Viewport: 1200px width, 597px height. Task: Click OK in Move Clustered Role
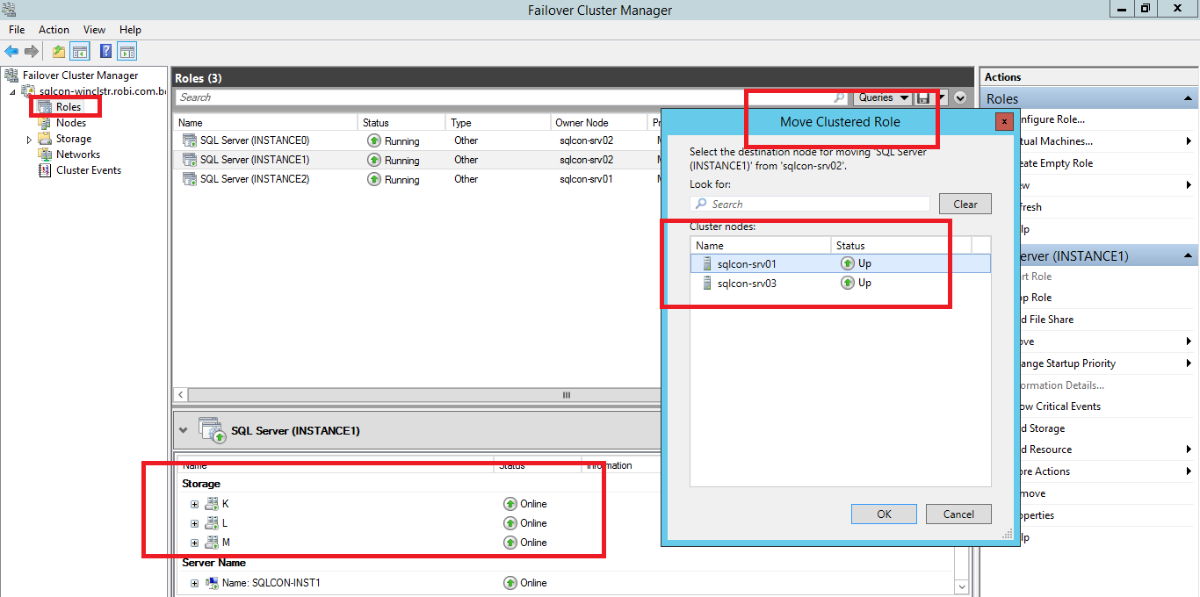(884, 514)
